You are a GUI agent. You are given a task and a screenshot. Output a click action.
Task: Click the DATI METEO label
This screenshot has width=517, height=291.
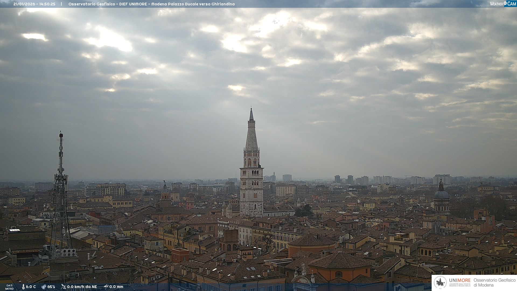[x=9, y=287]
